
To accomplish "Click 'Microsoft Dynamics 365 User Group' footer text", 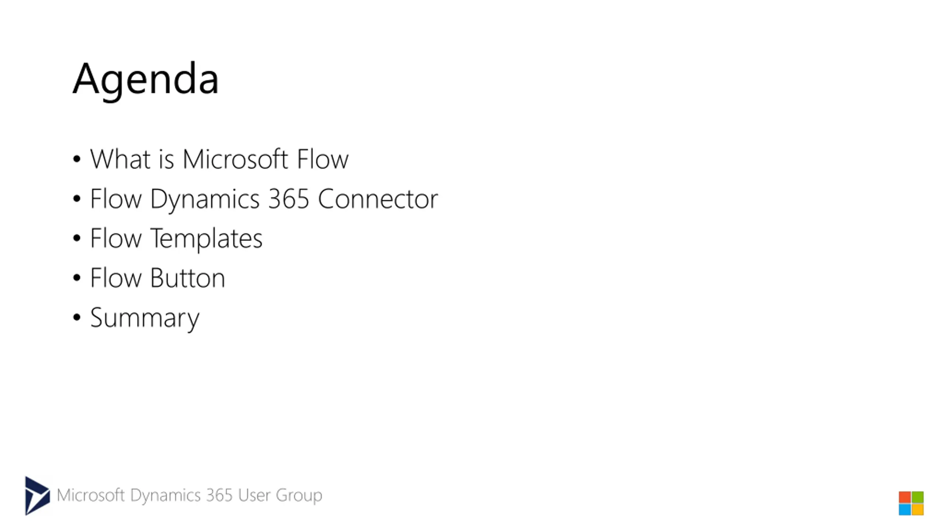I will 190,495.
